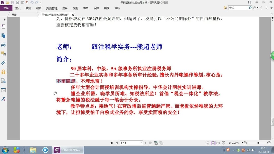Open the 文件 menu
The image size is (274, 154).
coord(6,8)
